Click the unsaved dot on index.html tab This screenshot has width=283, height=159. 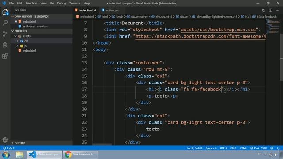point(96,11)
